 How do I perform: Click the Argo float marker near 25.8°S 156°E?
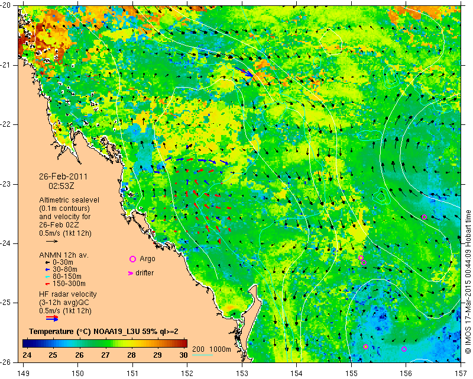(x=404, y=349)
